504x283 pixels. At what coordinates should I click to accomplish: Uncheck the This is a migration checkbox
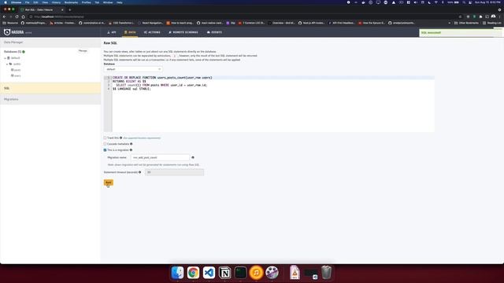105,150
